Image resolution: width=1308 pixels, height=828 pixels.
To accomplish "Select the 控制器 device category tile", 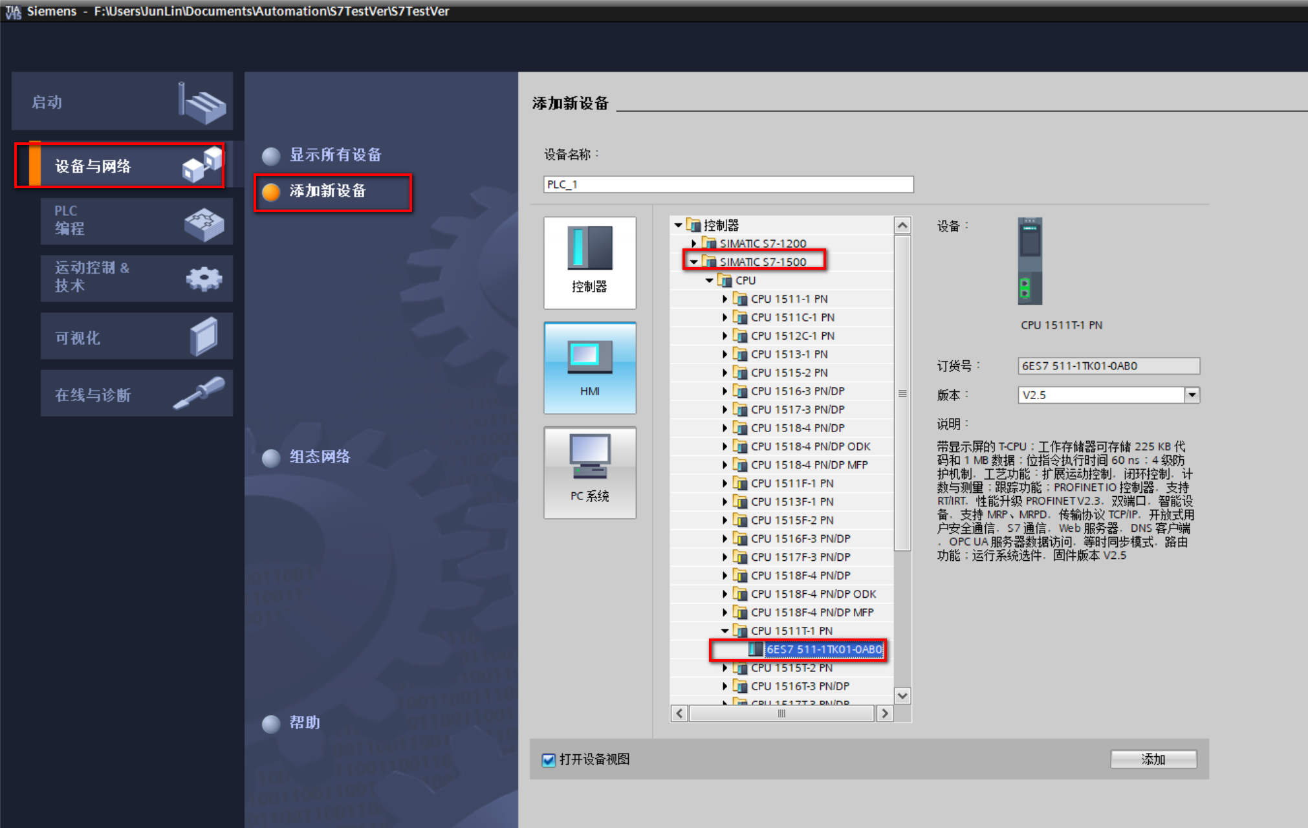I will pos(590,263).
